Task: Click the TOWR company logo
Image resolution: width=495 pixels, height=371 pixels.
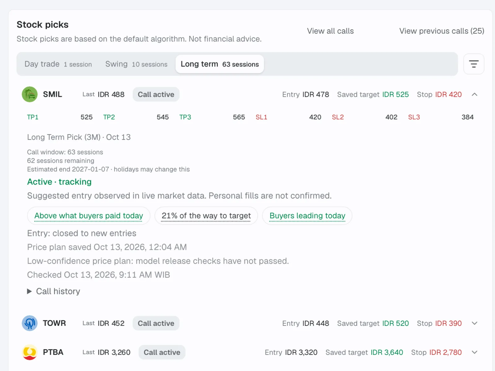Action: click(30, 323)
